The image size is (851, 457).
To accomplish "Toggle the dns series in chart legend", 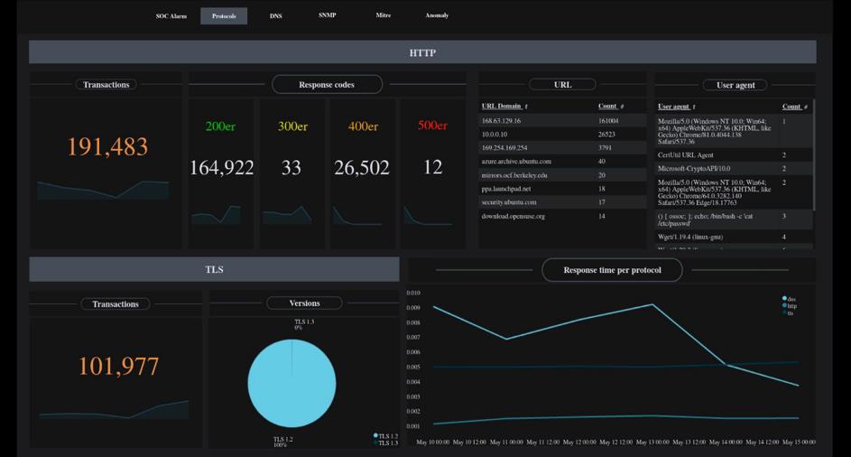I will click(x=791, y=299).
